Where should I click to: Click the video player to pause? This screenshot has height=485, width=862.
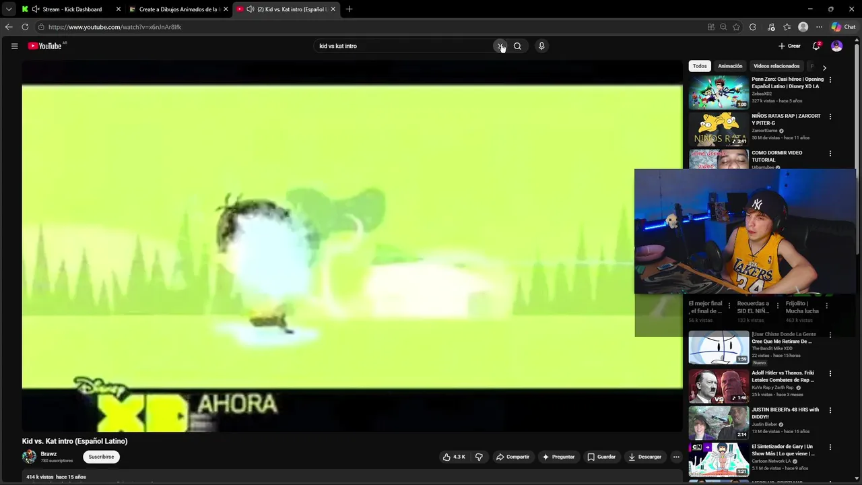point(352,246)
